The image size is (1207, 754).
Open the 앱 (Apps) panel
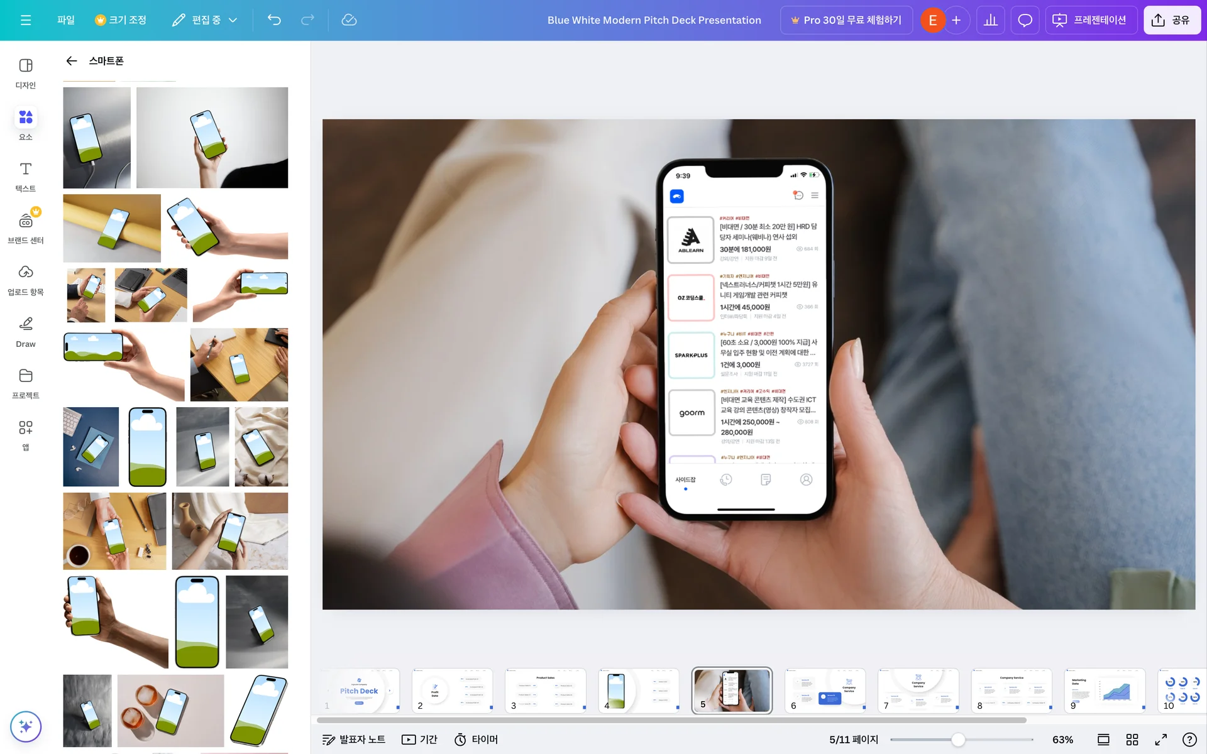click(25, 434)
